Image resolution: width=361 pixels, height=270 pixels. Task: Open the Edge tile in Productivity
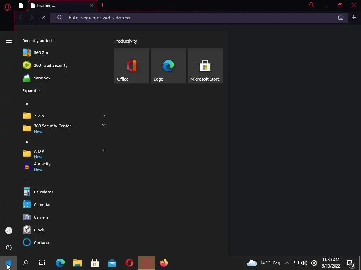coord(168,66)
